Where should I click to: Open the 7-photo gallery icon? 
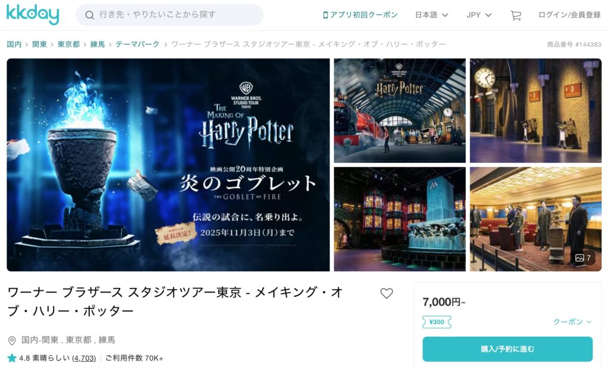pos(583,258)
